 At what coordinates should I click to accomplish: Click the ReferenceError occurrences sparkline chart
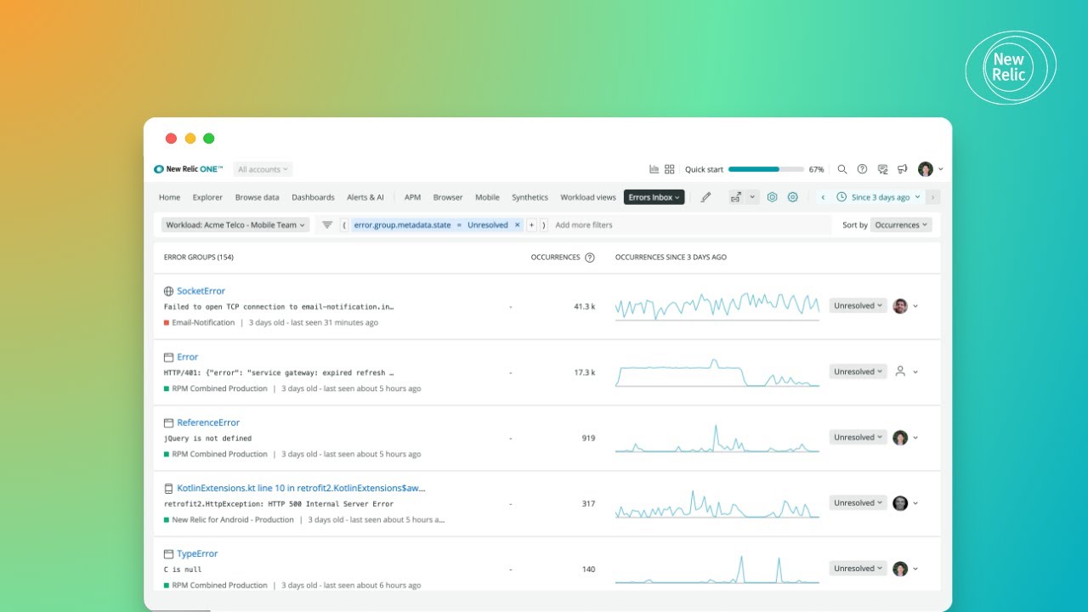[x=717, y=438]
